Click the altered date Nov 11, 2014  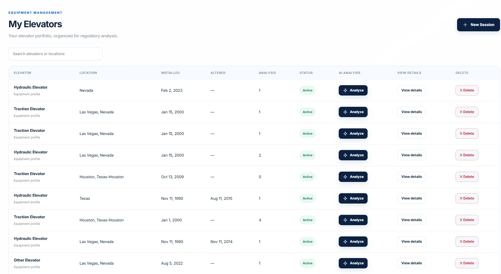click(x=221, y=242)
